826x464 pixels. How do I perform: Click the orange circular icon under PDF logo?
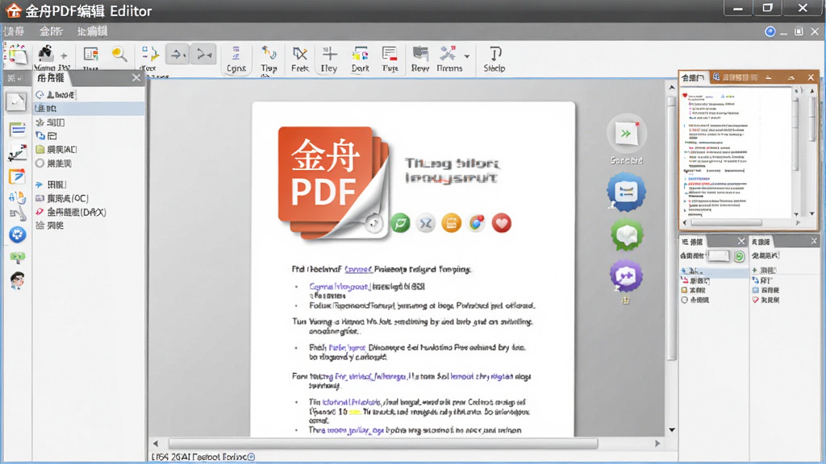click(x=451, y=223)
